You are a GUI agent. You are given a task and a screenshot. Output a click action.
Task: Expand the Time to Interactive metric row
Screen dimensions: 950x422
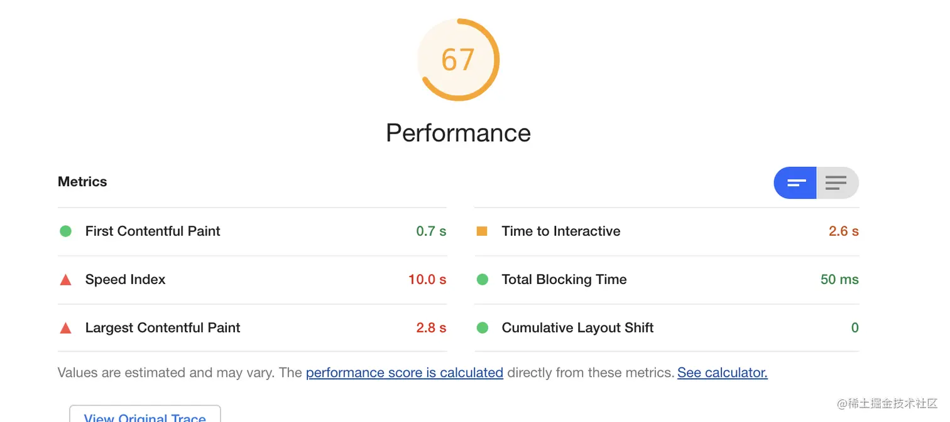[x=667, y=231]
